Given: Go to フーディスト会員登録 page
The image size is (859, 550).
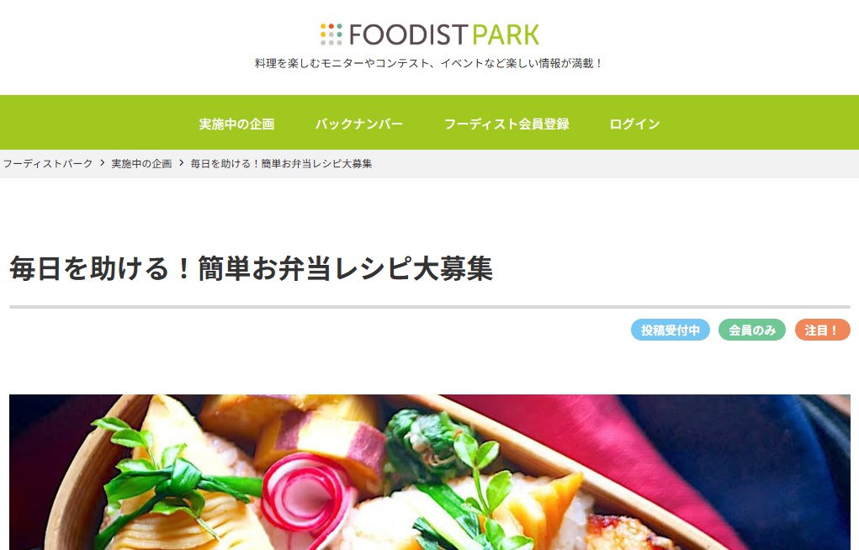Looking at the screenshot, I should (x=506, y=124).
